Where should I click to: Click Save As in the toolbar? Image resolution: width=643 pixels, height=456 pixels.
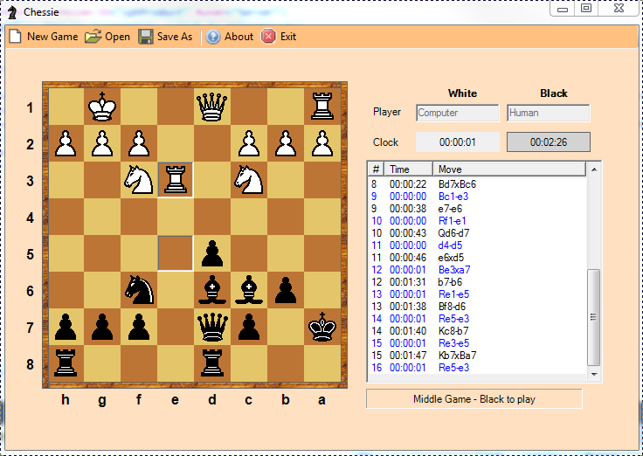pyautogui.click(x=165, y=37)
